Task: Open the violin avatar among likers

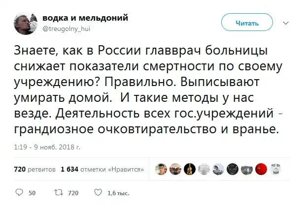Action: [x=189, y=170]
